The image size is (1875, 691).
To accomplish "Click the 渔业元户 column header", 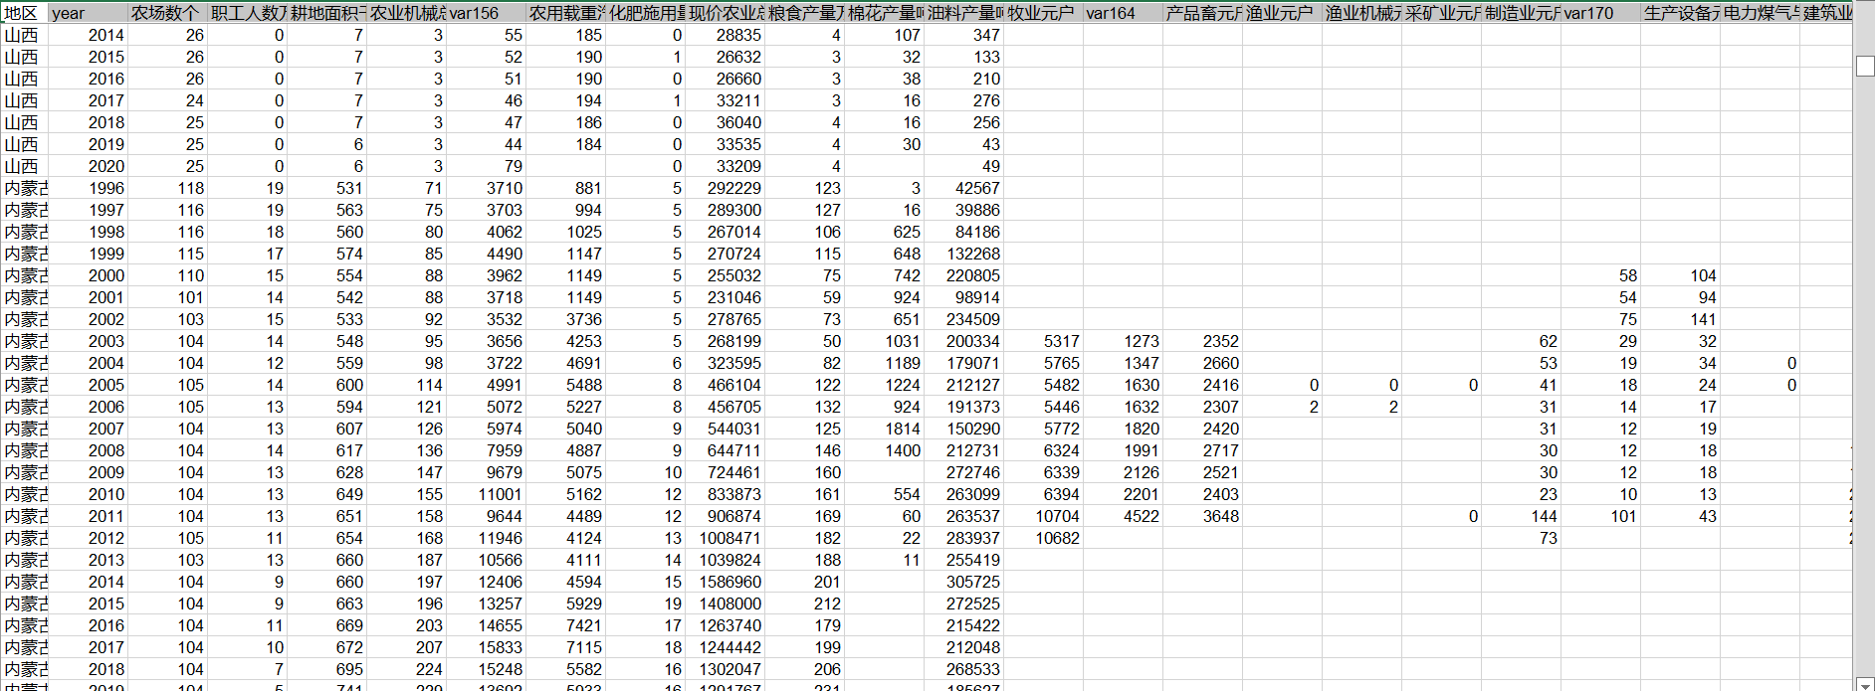I will coord(1282,13).
